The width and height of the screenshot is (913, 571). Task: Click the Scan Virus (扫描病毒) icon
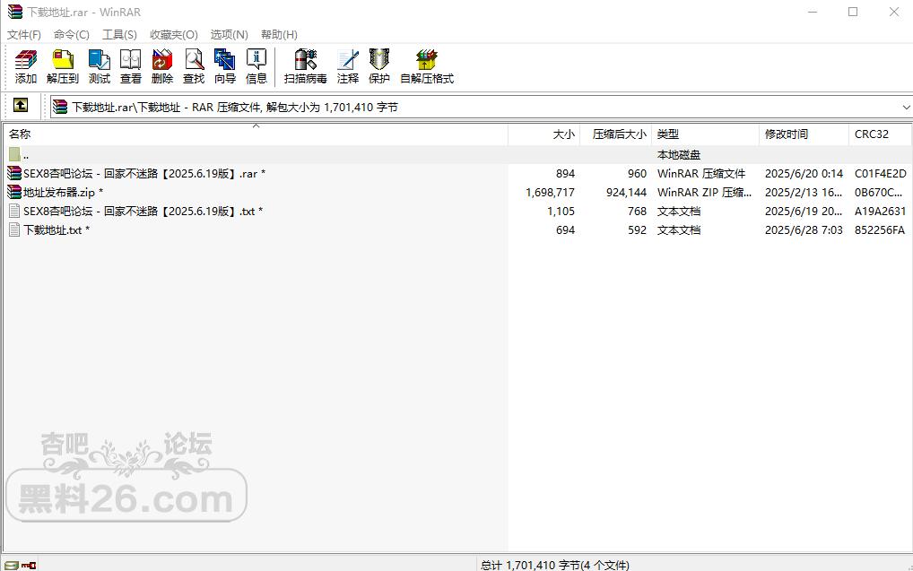[305, 66]
